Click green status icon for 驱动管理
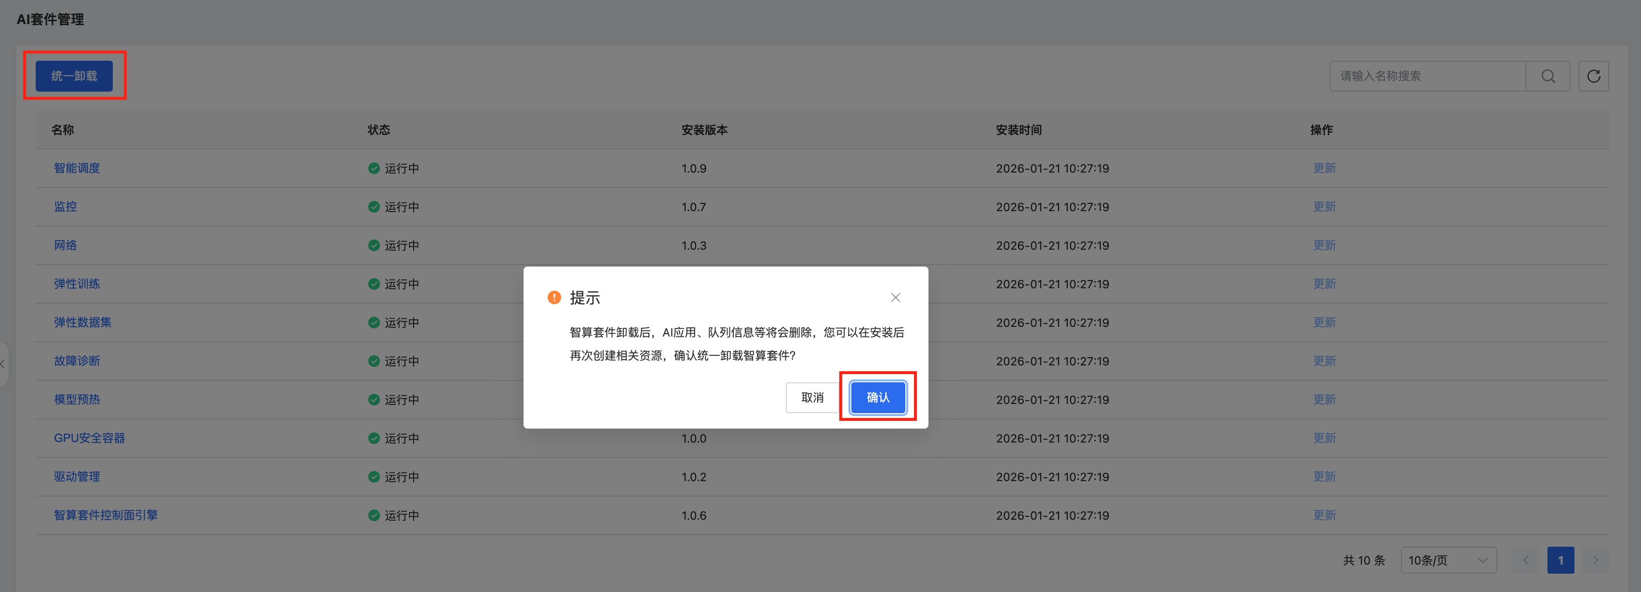 [374, 477]
